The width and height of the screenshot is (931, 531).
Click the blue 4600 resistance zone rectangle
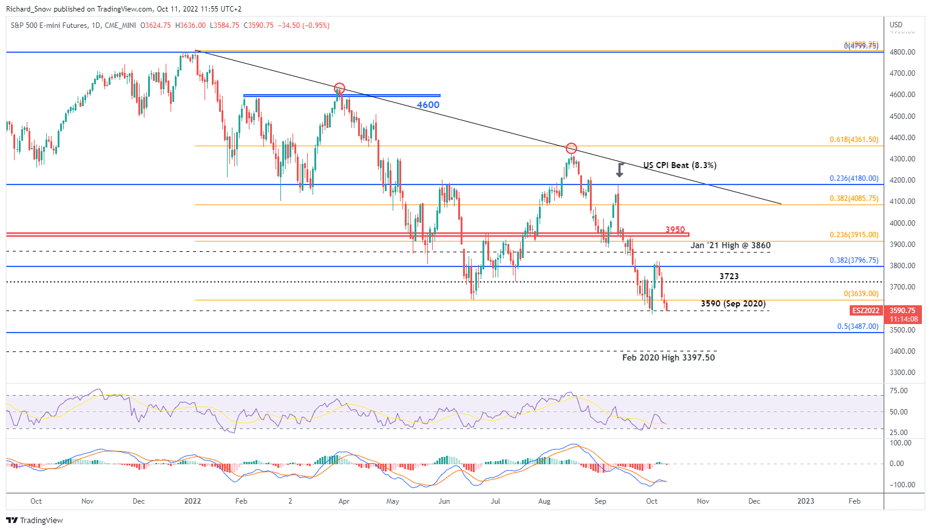pos(342,95)
